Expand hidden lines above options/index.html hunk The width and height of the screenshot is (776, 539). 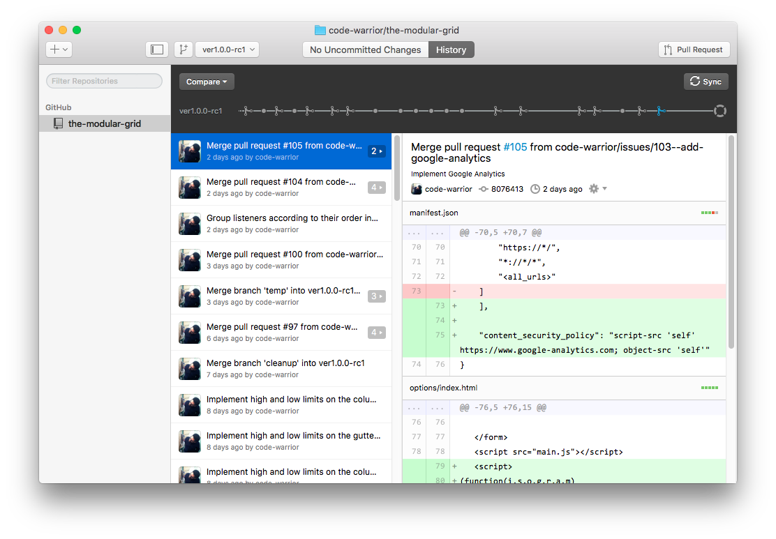click(x=426, y=407)
